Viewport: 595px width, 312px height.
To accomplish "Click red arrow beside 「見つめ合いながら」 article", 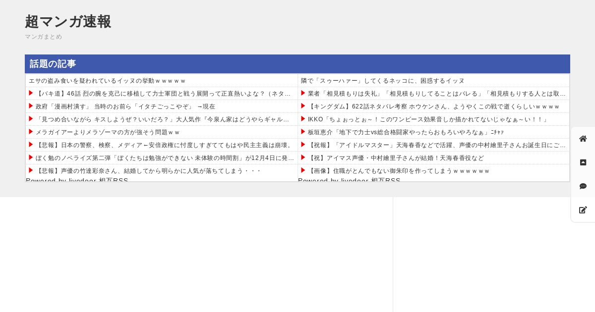I will coord(31,119).
